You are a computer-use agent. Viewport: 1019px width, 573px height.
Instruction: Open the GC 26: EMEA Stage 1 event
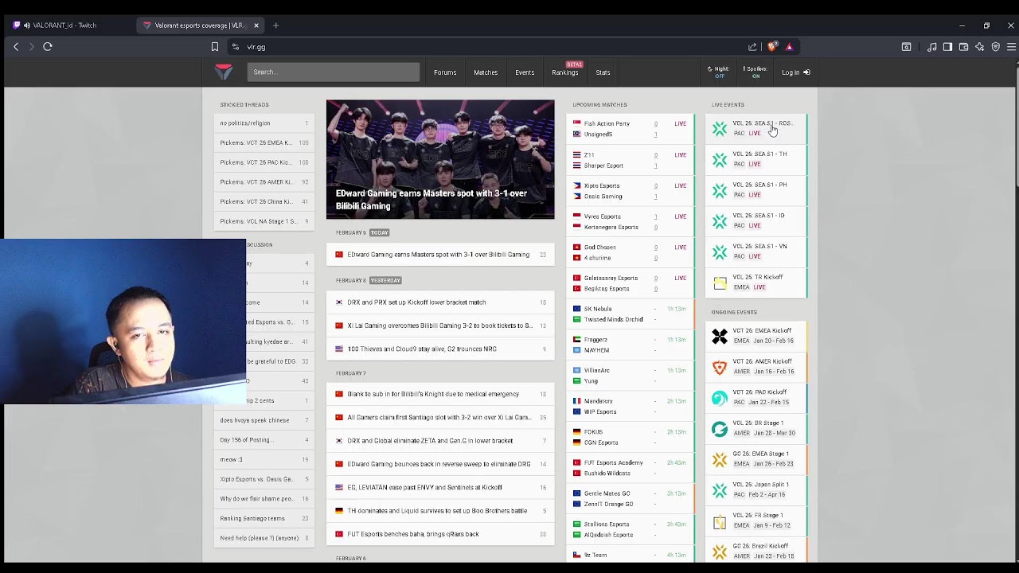[756, 459]
